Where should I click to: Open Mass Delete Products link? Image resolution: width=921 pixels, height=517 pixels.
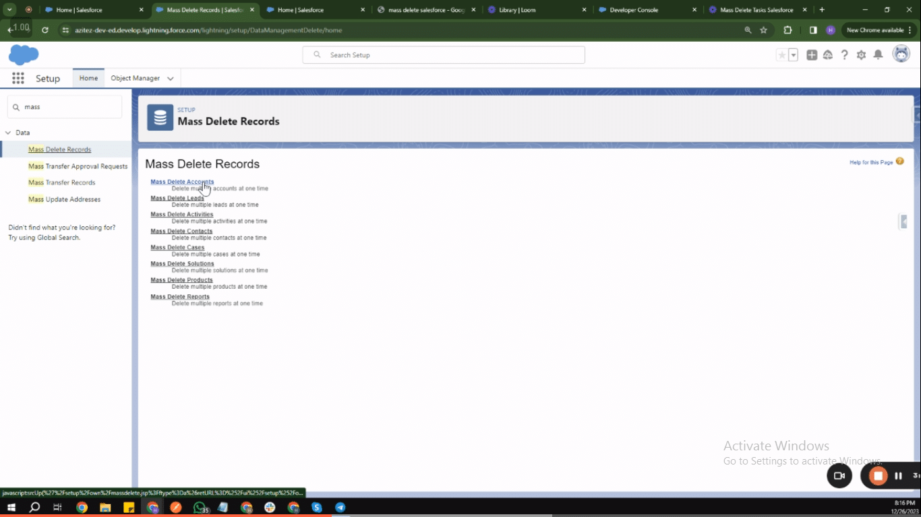tap(181, 279)
